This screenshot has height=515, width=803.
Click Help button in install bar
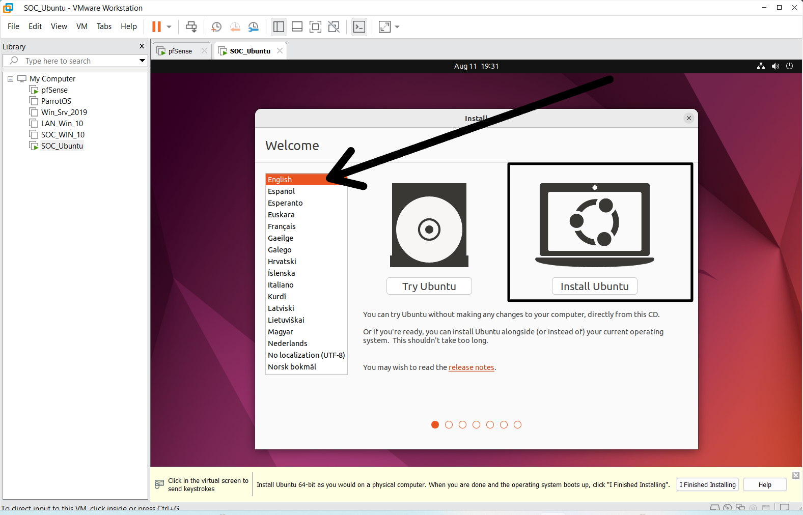click(x=765, y=484)
